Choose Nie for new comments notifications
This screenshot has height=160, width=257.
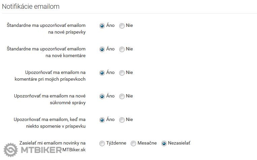tap(122, 49)
